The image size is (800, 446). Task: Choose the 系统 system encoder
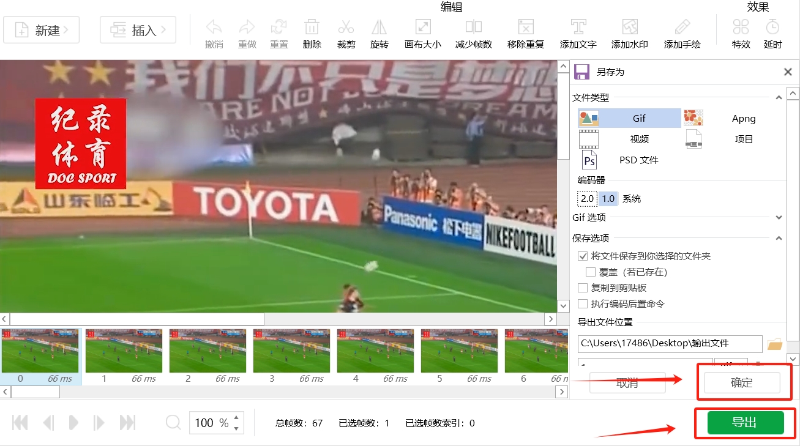click(632, 199)
